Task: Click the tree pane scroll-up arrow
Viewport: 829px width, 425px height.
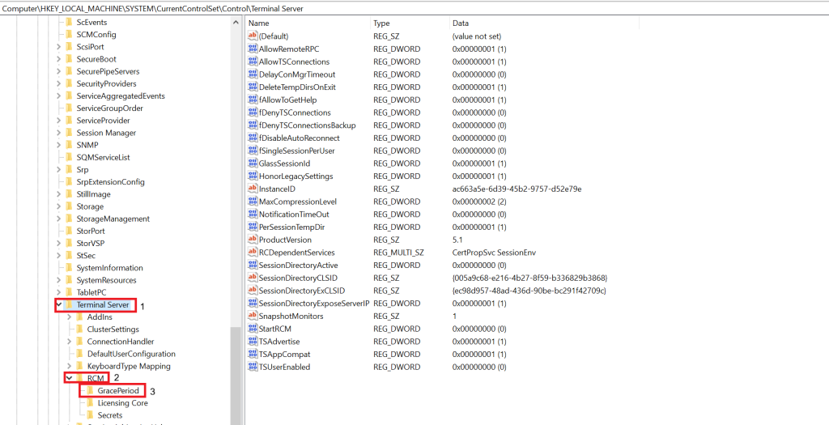Action: [236, 22]
